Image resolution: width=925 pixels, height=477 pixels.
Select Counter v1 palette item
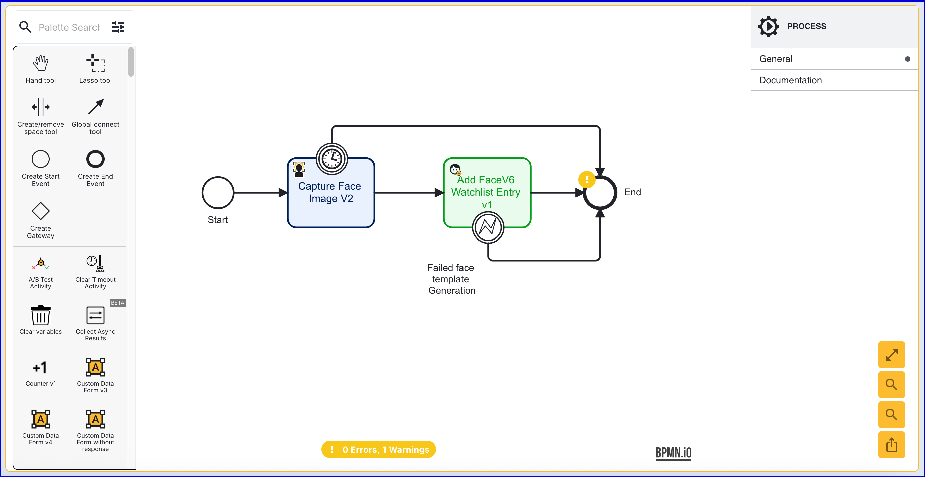(x=41, y=368)
